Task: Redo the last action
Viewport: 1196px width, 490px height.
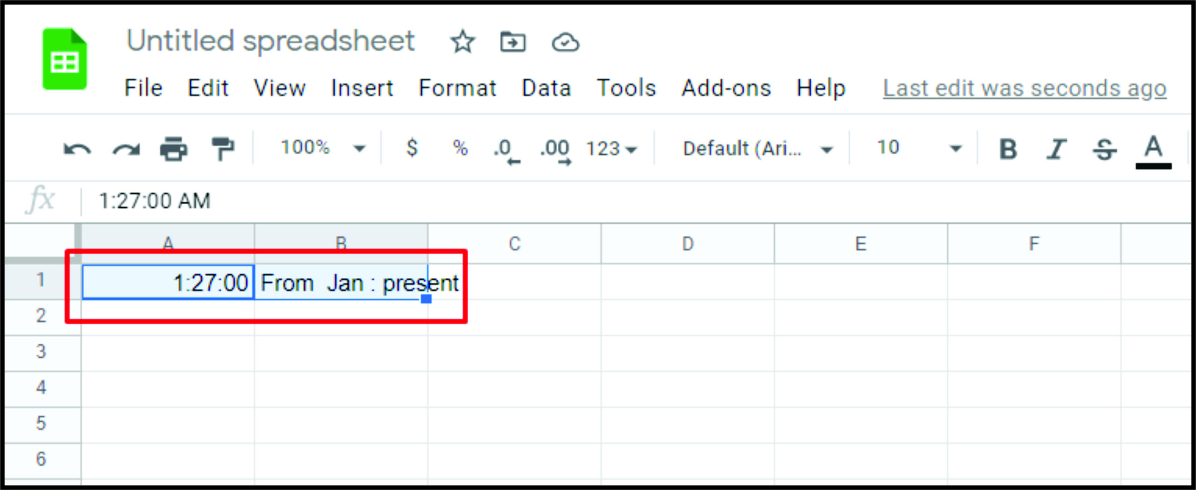Action: tap(126, 149)
